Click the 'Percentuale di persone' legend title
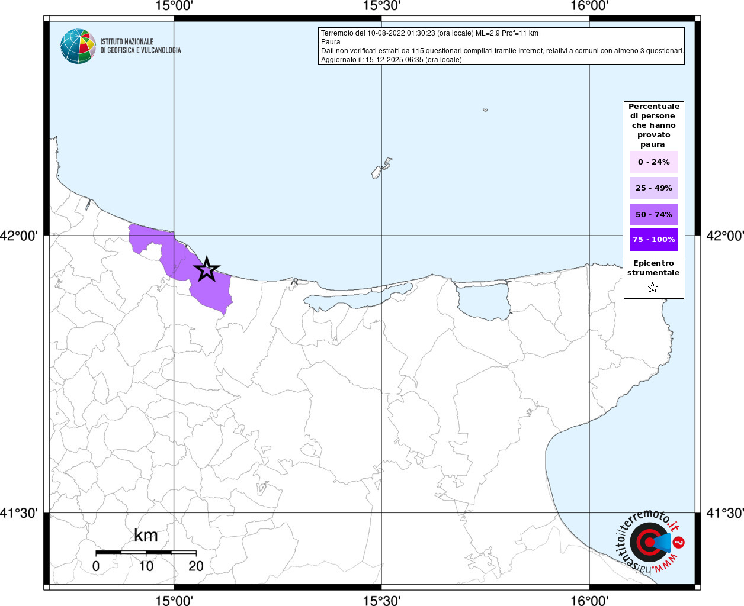Image resolution: width=744 pixels, height=606 pixels. click(x=654, y=125)
